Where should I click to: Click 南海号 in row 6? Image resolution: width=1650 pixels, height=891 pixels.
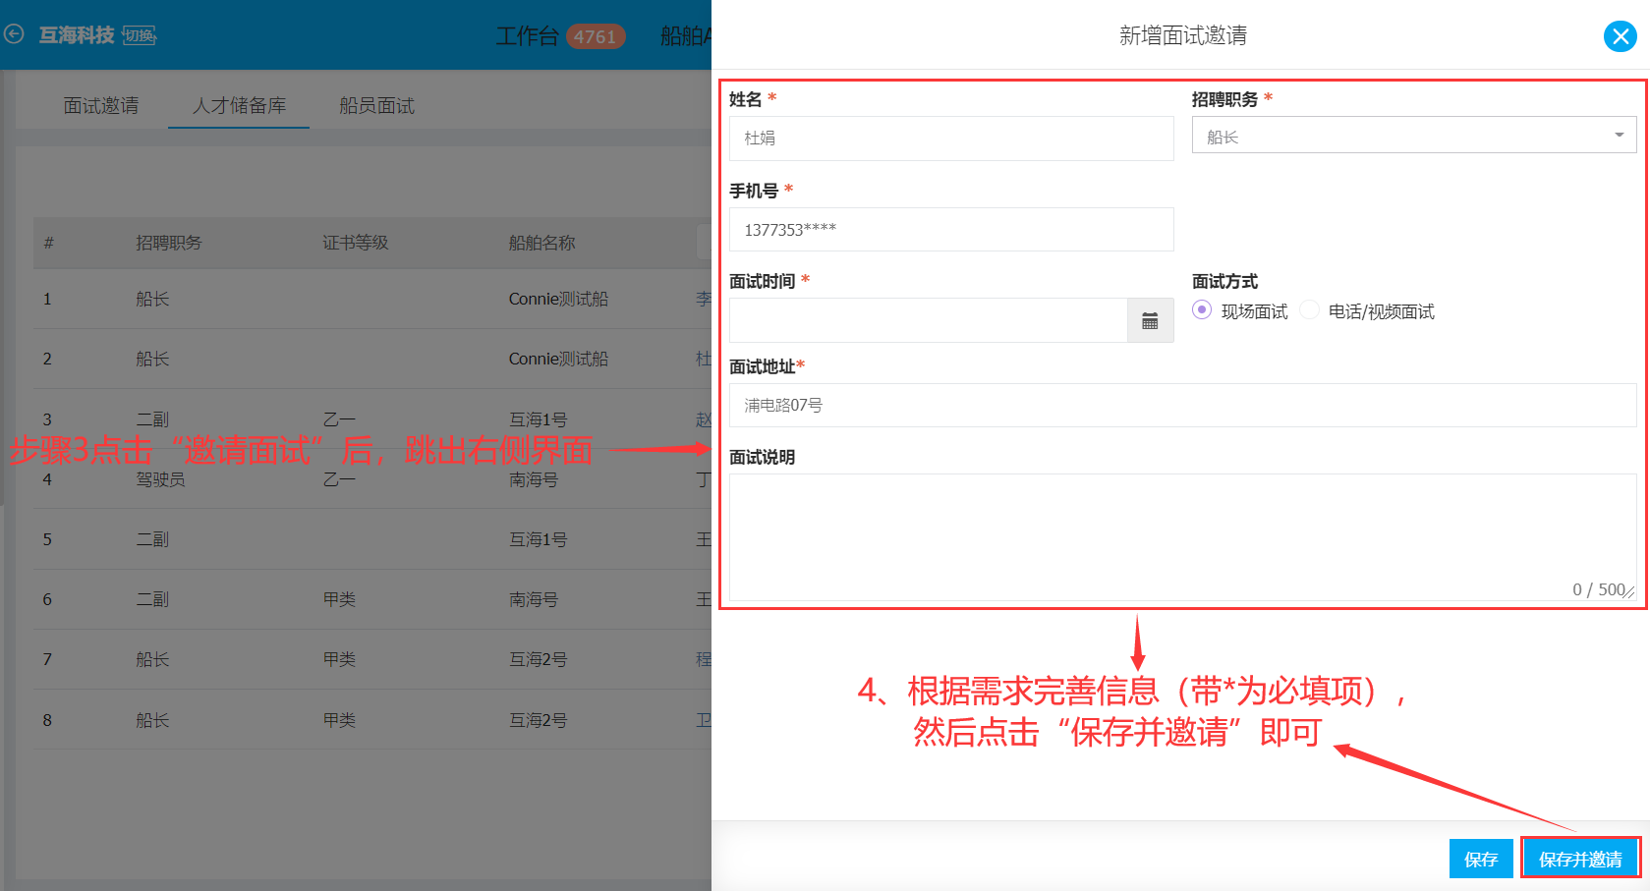tap(534, 599)
